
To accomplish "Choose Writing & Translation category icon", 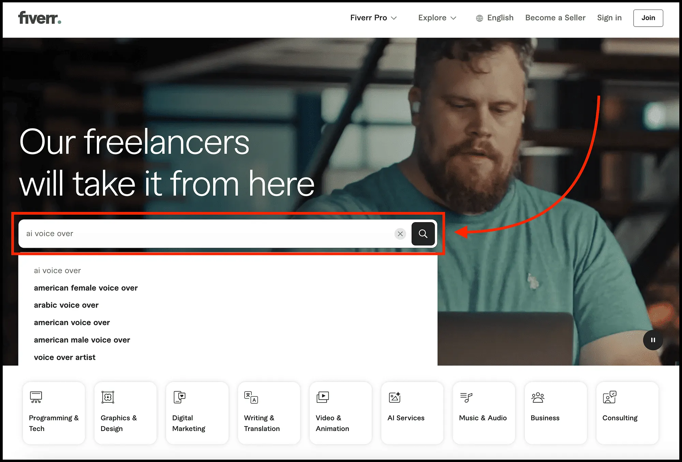I will (251, 397).
